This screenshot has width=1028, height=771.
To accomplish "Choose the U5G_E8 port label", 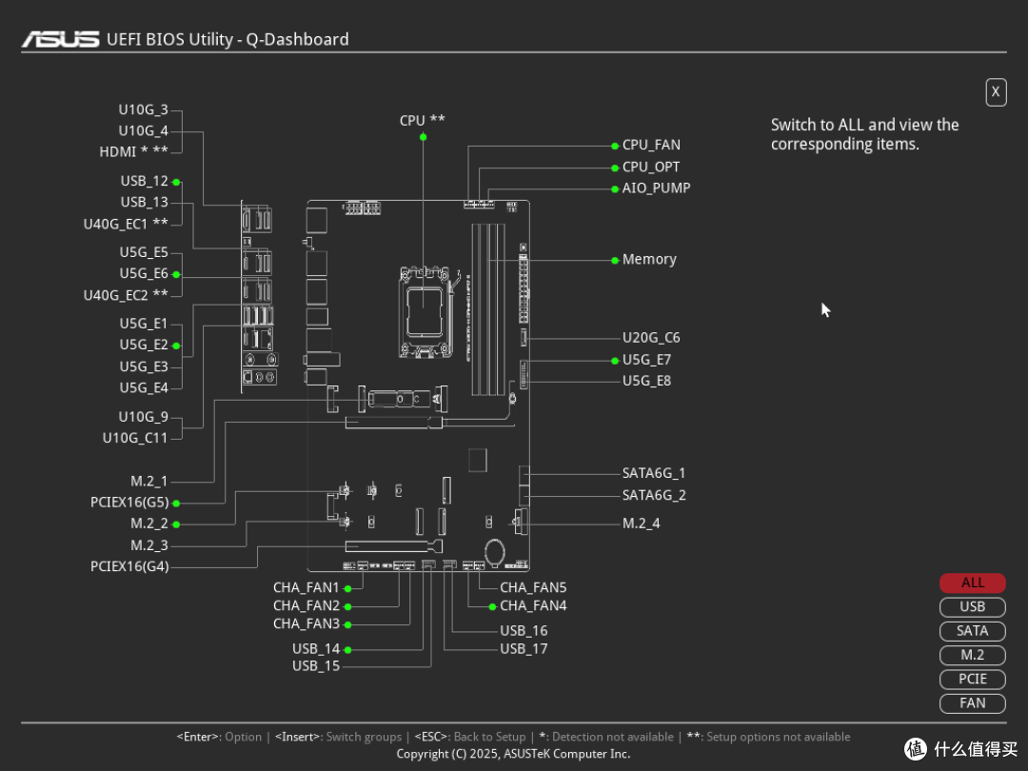I will coord(646,381).
